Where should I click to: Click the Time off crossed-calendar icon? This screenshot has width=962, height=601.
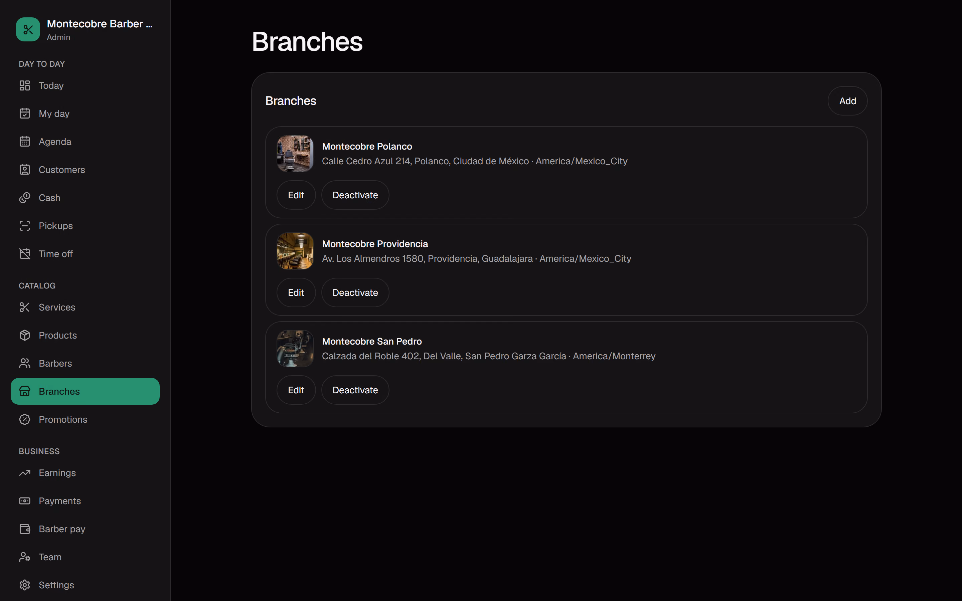25,254
